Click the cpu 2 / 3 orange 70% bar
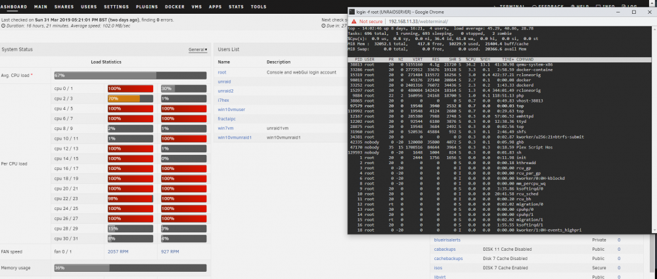Screen dimensions: 657x279 [130, 98]
